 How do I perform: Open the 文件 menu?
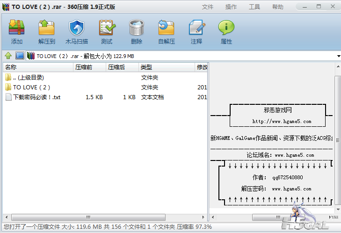[208, 7]
